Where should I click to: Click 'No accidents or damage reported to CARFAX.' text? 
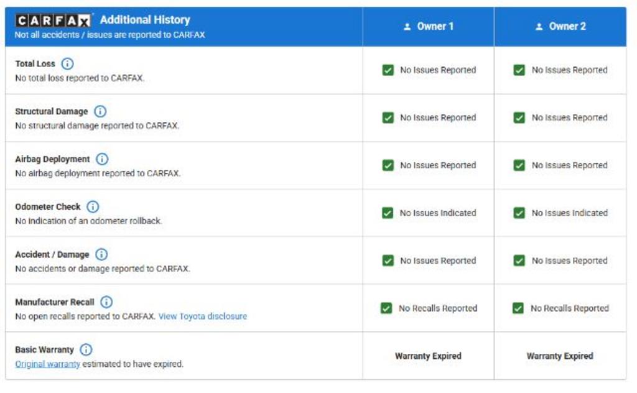coord(103,269)
